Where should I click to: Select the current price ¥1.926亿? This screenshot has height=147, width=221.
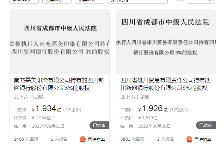point(153,109)
